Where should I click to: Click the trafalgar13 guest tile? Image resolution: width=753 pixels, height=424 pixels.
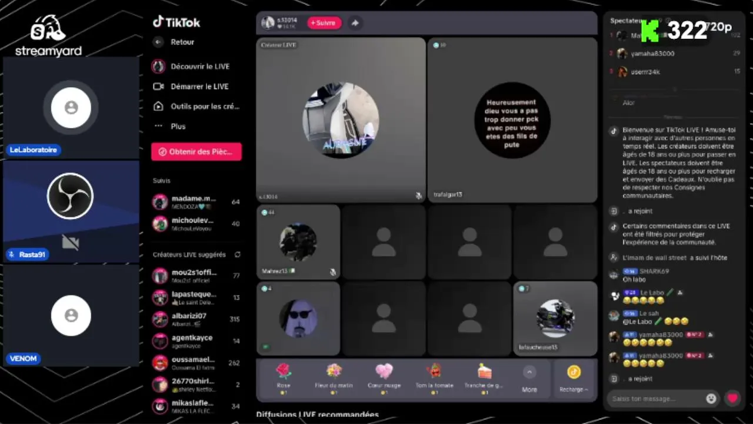[x=512, y=120]
